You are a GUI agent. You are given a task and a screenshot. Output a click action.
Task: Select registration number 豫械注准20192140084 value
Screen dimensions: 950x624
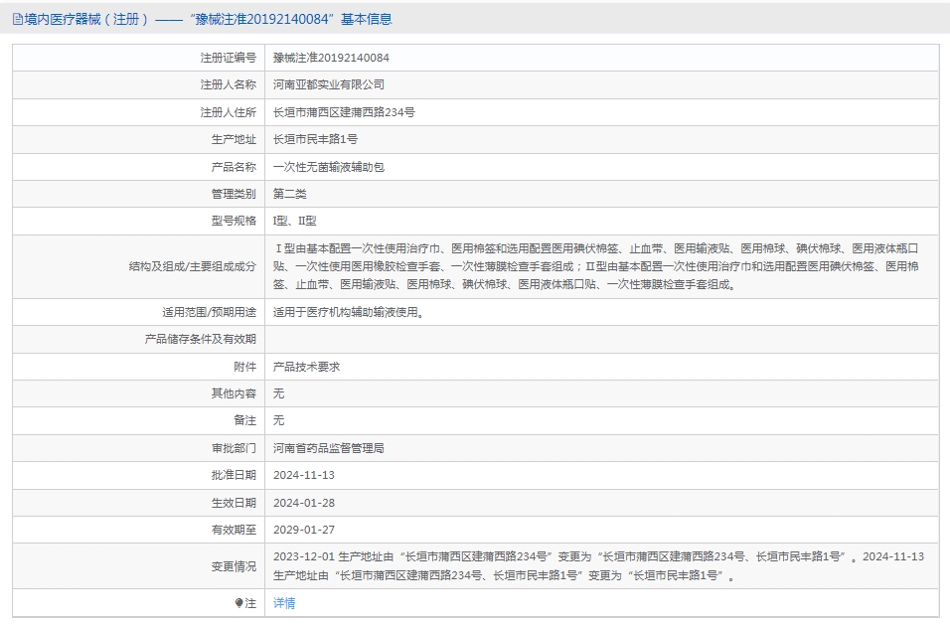(331, 58)
